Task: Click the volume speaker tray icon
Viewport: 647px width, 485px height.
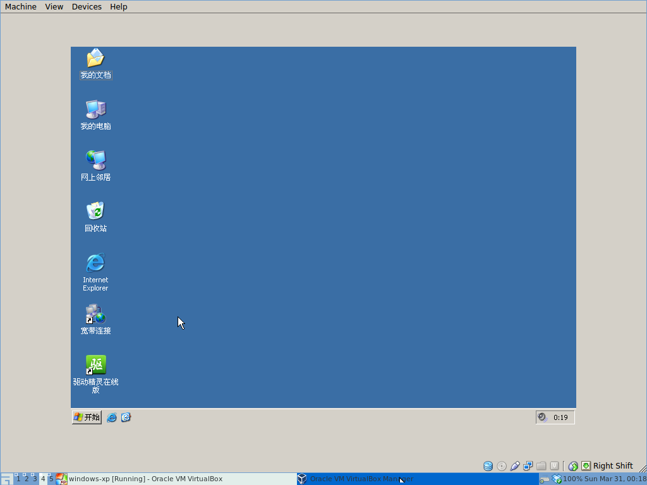Action: coord(542,417)
